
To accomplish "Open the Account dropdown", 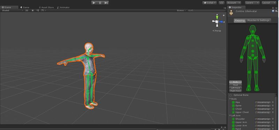I will click(234, 3).
